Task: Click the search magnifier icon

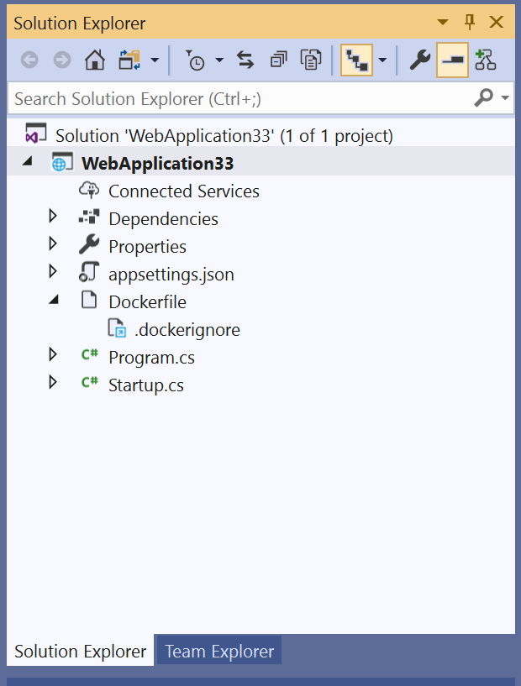Action: point(486,98)
